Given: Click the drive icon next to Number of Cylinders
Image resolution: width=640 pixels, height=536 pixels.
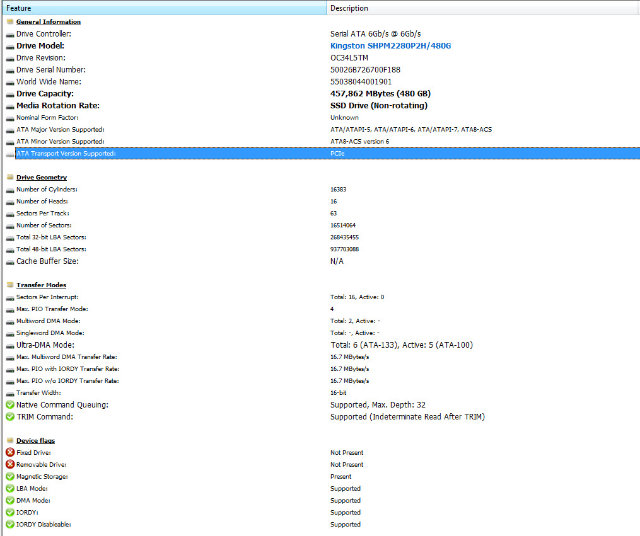Looking at the screenshot, I should (10, 190).
